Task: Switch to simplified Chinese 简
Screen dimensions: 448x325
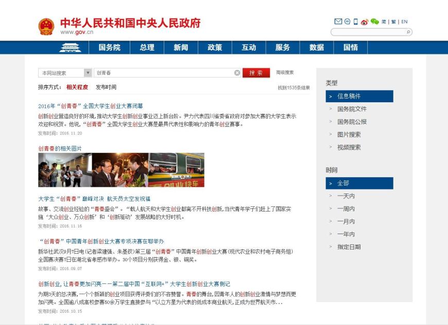Action: point(384,22)
